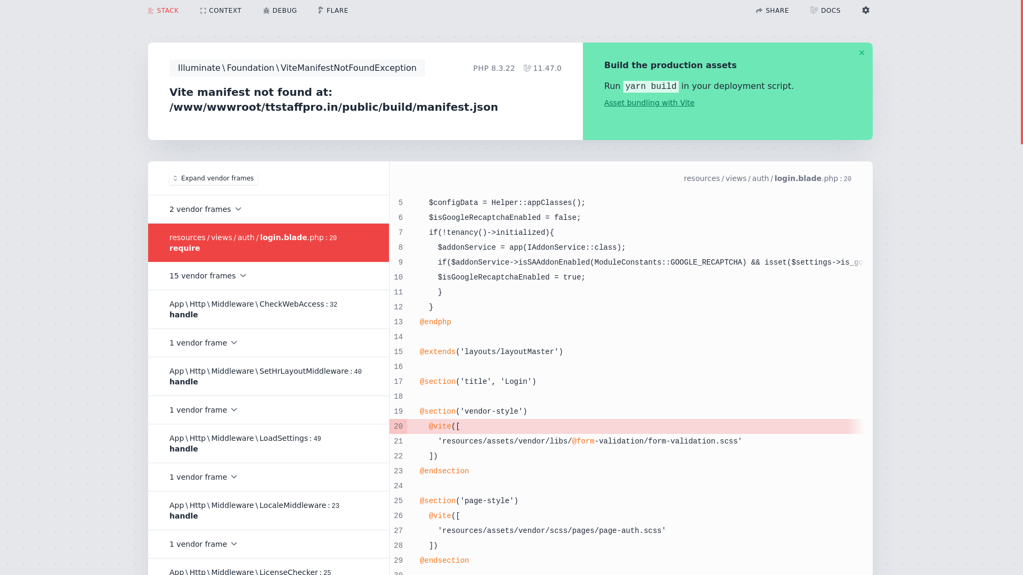1023x575 pixels.
Task: Click the bug icon beside DEBUG
Action: point(266,11)
